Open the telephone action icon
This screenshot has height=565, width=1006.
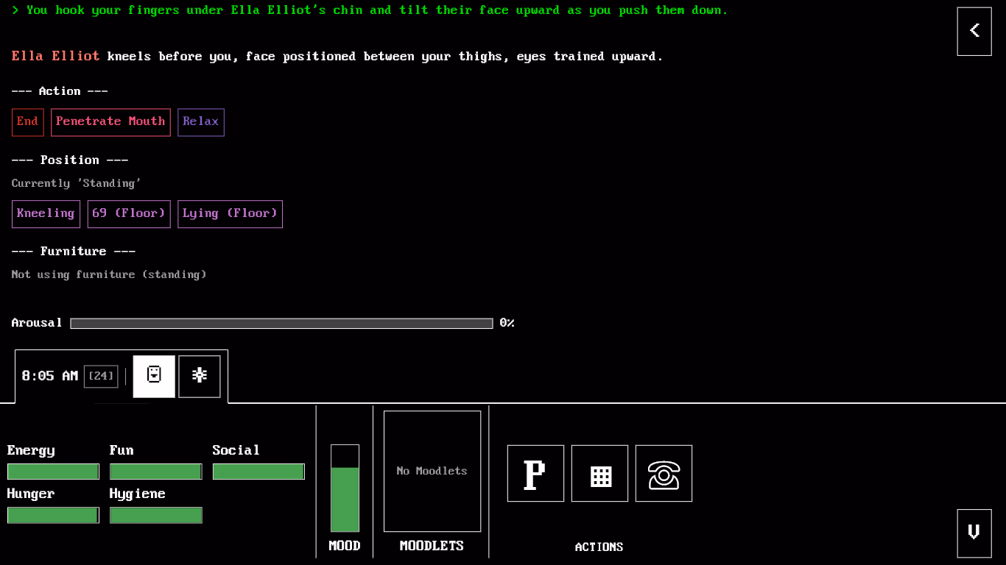[x=664, y=474]
